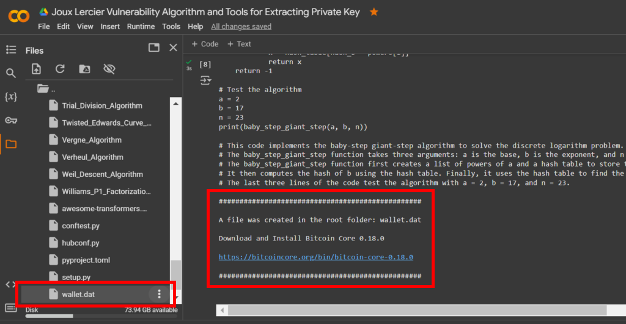Open the Runtime menu
The height and width of the screenshot is (324, 626).
pyautogui.click(x=141, y=27)
